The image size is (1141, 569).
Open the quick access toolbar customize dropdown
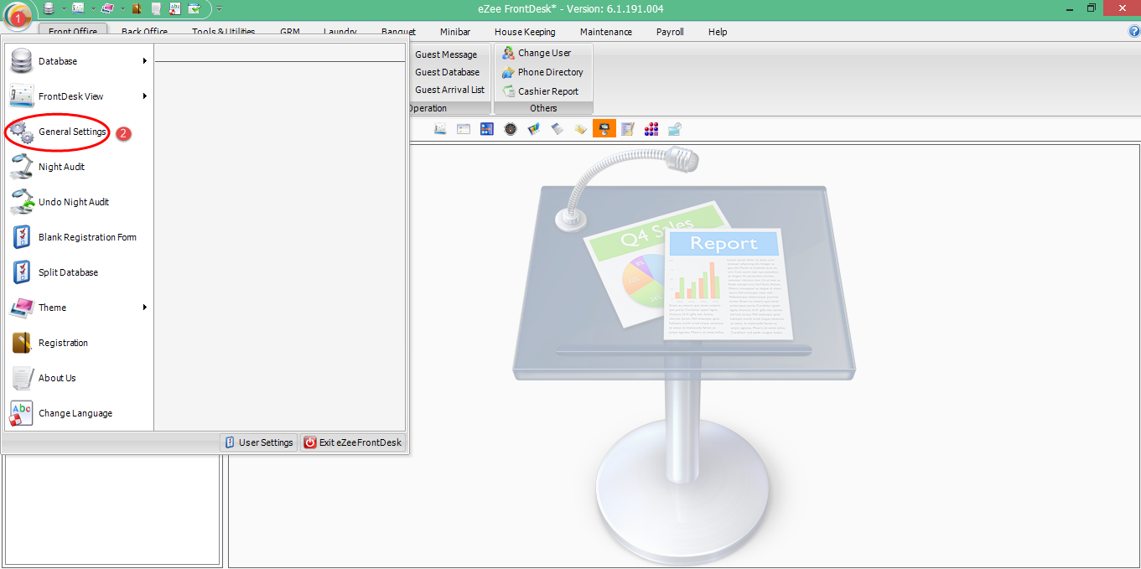coord(218,8)
